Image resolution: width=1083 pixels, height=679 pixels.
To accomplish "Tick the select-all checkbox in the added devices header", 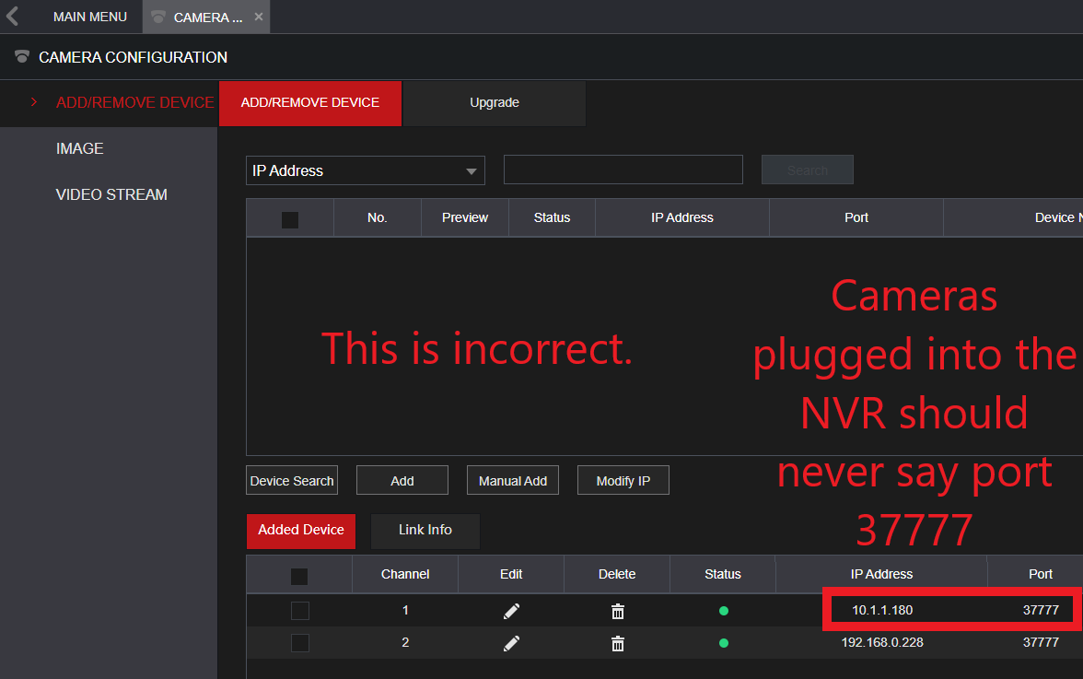I will [x=299, y=576].
